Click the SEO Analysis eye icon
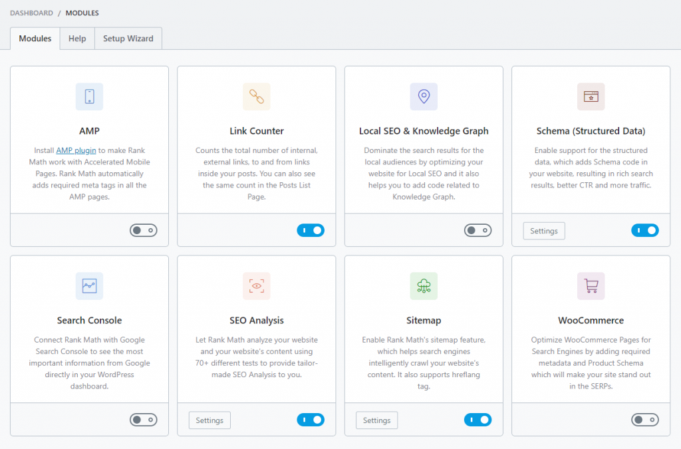Screen dimensions: 681x449 point(257,286)
